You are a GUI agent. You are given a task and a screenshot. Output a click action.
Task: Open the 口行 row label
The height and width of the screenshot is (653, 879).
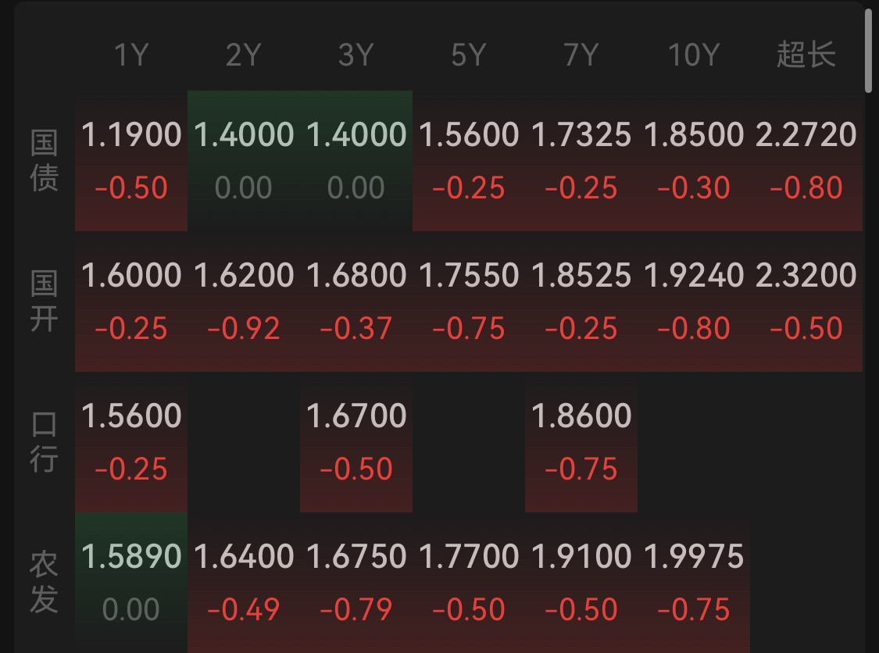coord(45,442)
